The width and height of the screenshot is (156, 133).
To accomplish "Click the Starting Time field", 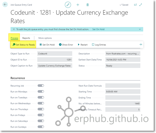I will pyautogui.click(x=123, y=92).
